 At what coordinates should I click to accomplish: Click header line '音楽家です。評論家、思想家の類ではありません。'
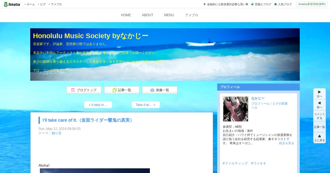pos(71,44)
